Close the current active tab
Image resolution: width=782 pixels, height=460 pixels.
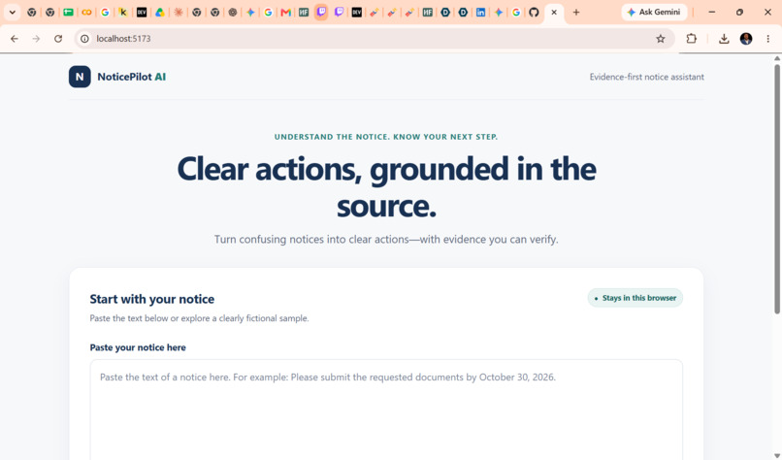554,12
